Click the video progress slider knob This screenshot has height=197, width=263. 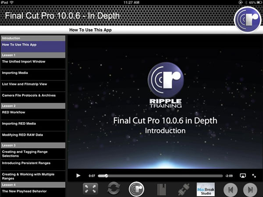[106, 176]
